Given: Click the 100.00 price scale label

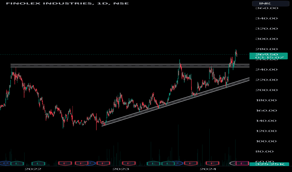Looking at the screenshot, I should pyautogui.click(x=267, y=141).
